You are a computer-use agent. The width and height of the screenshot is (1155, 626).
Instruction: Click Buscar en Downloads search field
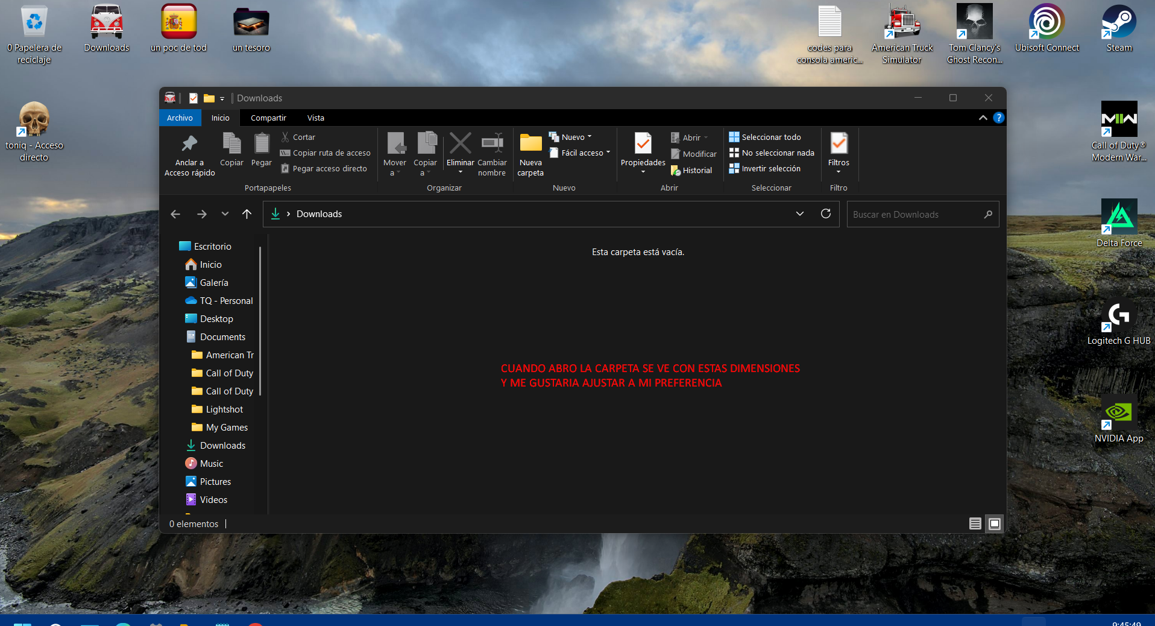(922, 215)
